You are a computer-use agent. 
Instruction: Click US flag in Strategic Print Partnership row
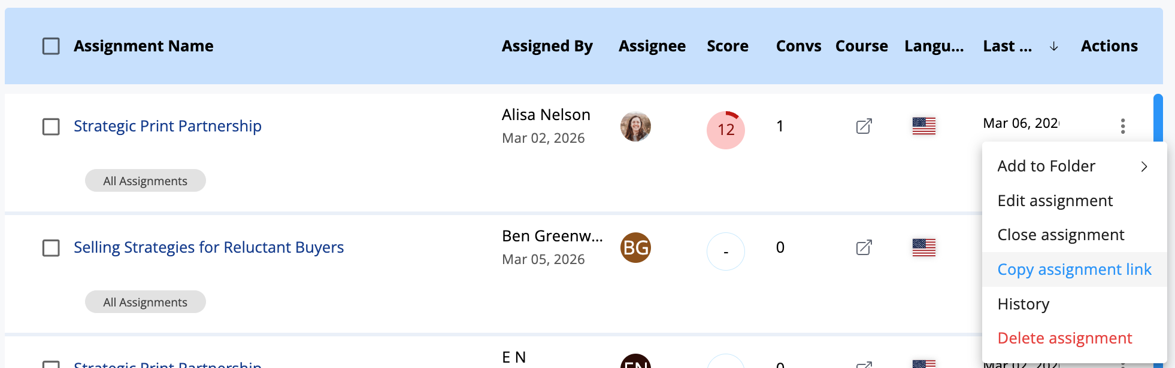tap(923, 126)
